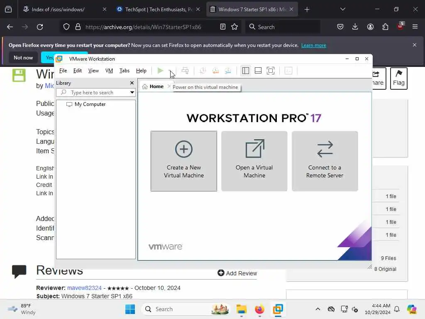Click the Save to Pocket icon

340,27
